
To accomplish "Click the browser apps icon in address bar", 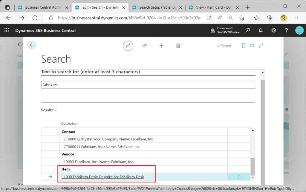I will coord(209,18).
